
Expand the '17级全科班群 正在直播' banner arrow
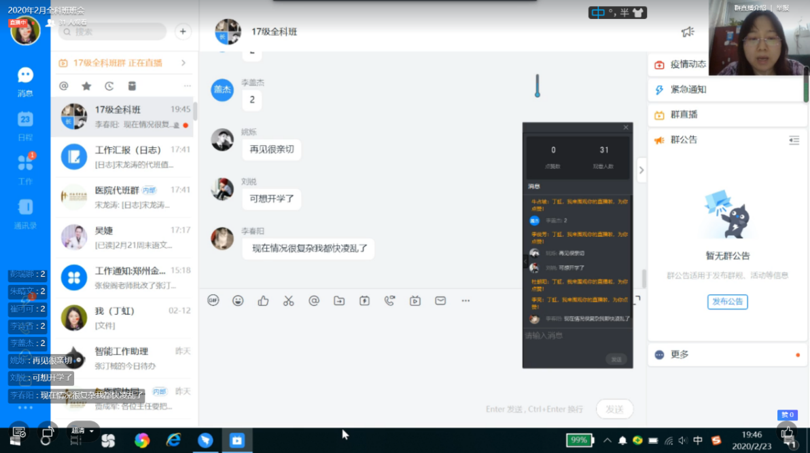(x=183, y=63)
